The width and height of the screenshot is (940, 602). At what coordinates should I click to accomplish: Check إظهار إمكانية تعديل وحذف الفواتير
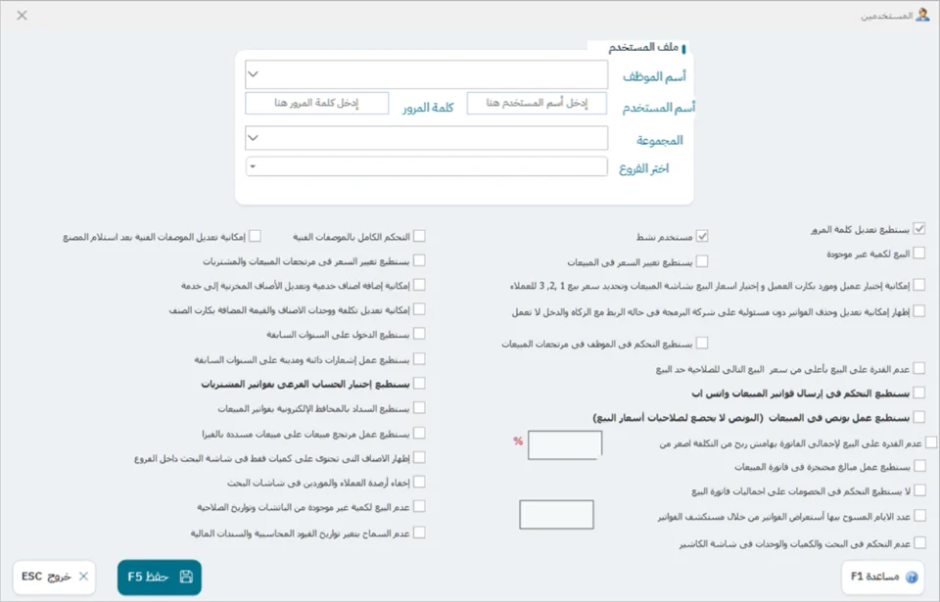click(919, 311)
